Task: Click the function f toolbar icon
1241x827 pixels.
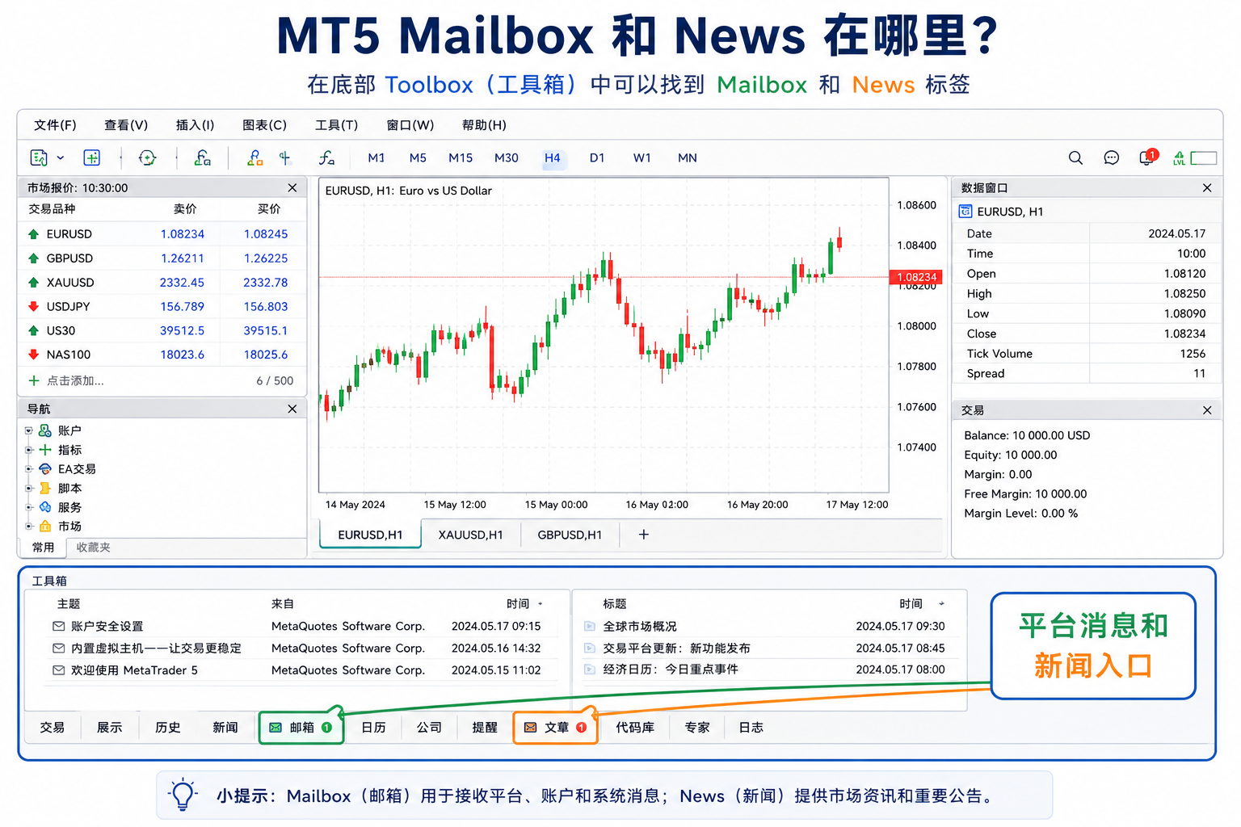Action: 326,158
